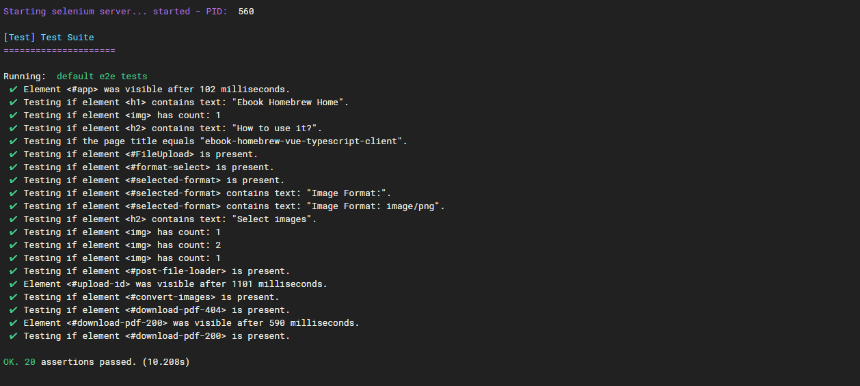The width and height of the screenshot is (860, 386).
Task: Click the checkmark beside "#post-file-loader is present"
Action: coord(14,271)
